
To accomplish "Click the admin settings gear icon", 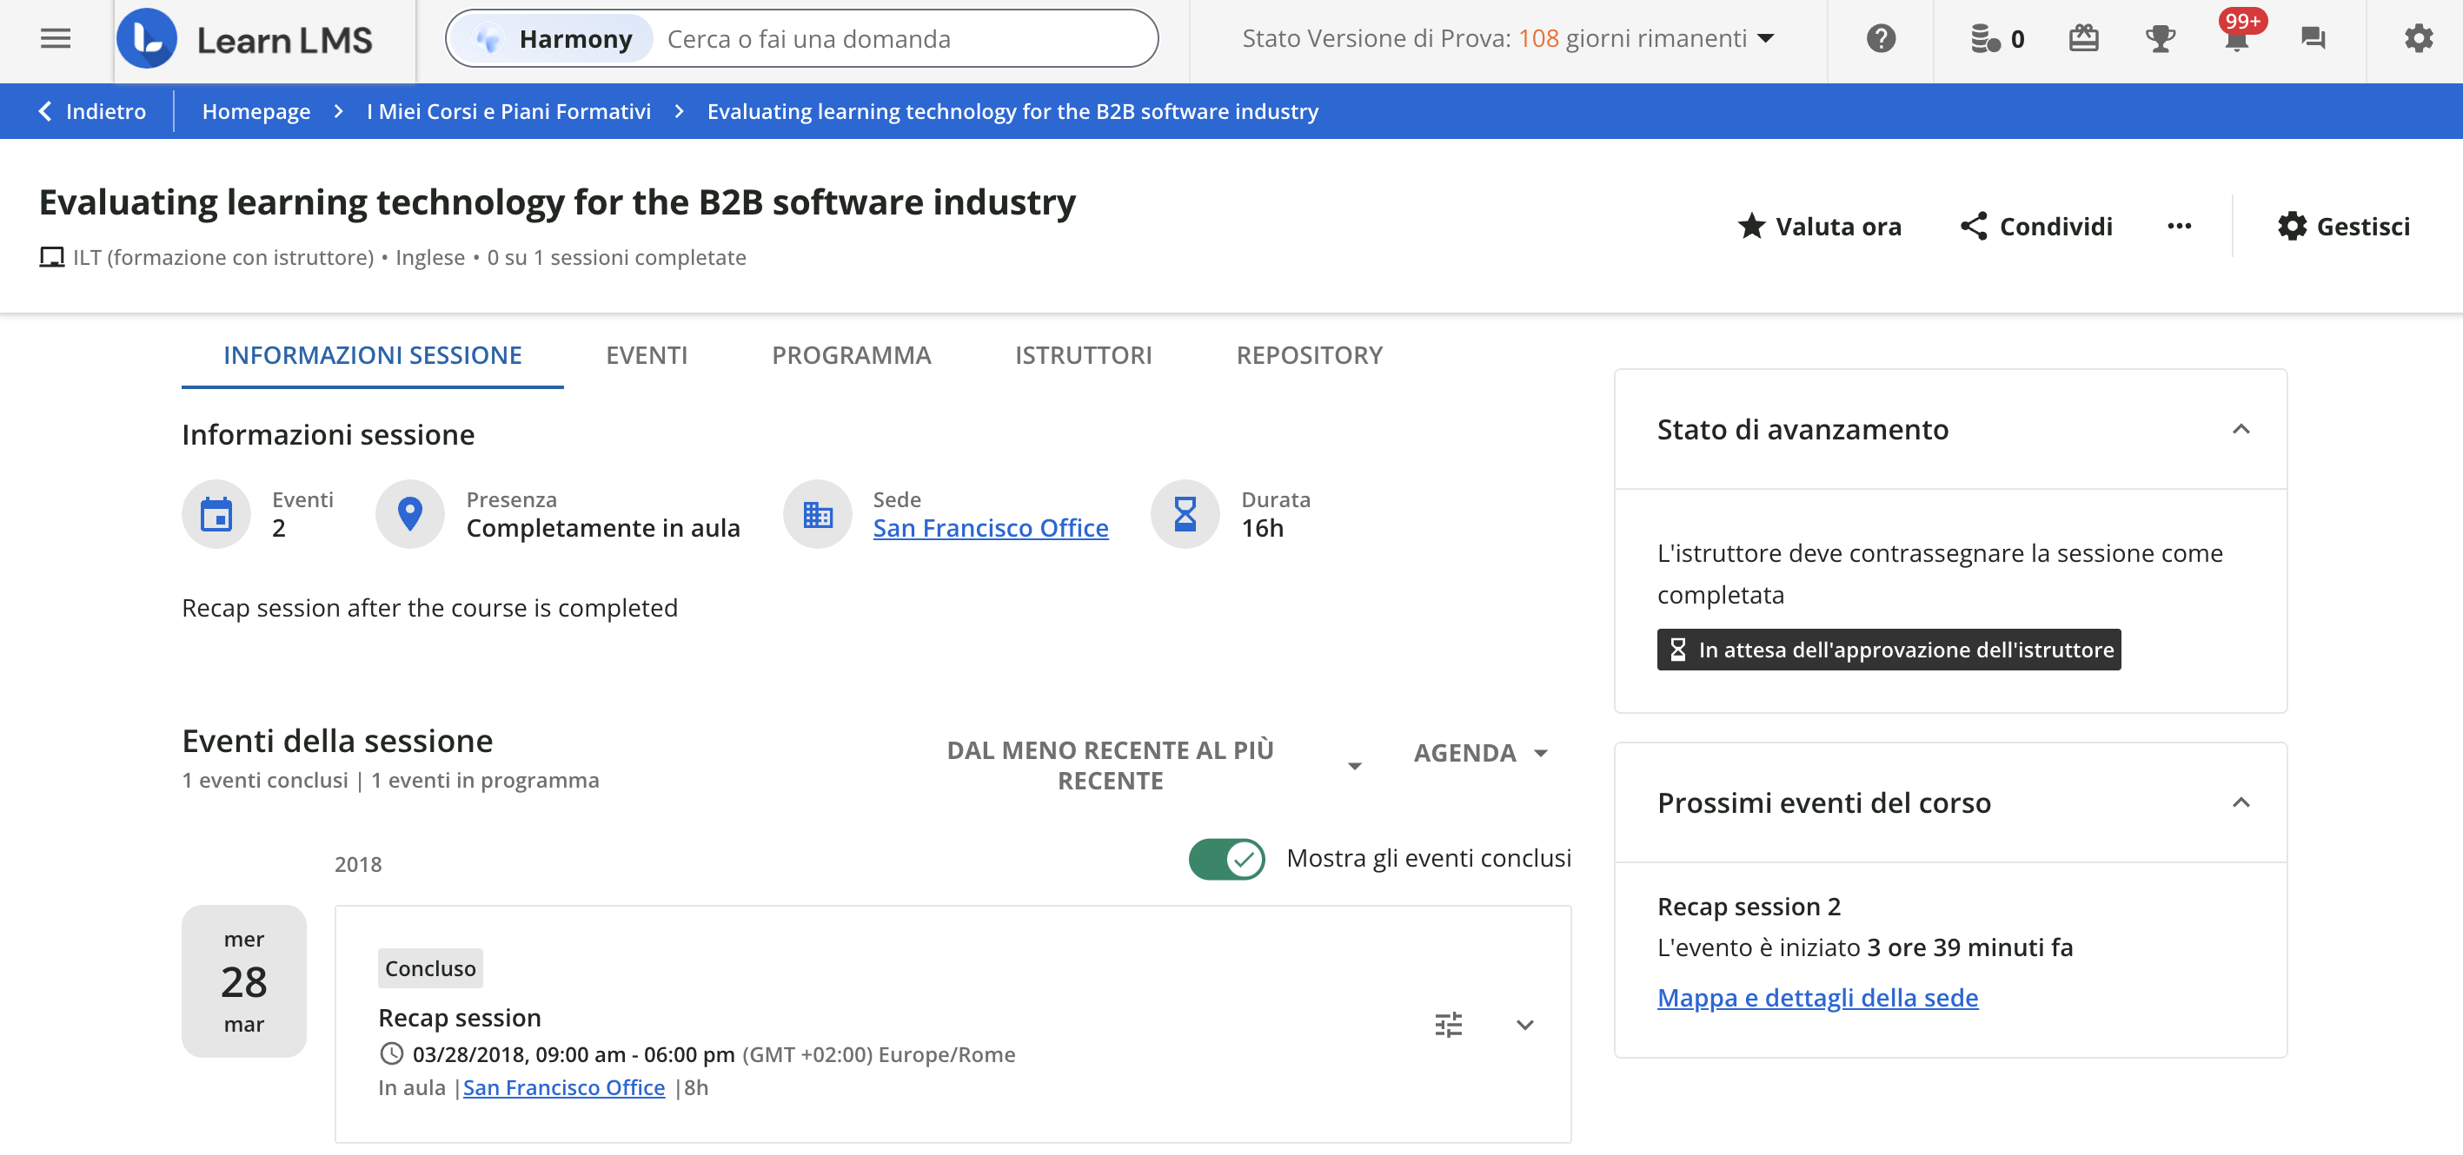I will (2418, 38).
